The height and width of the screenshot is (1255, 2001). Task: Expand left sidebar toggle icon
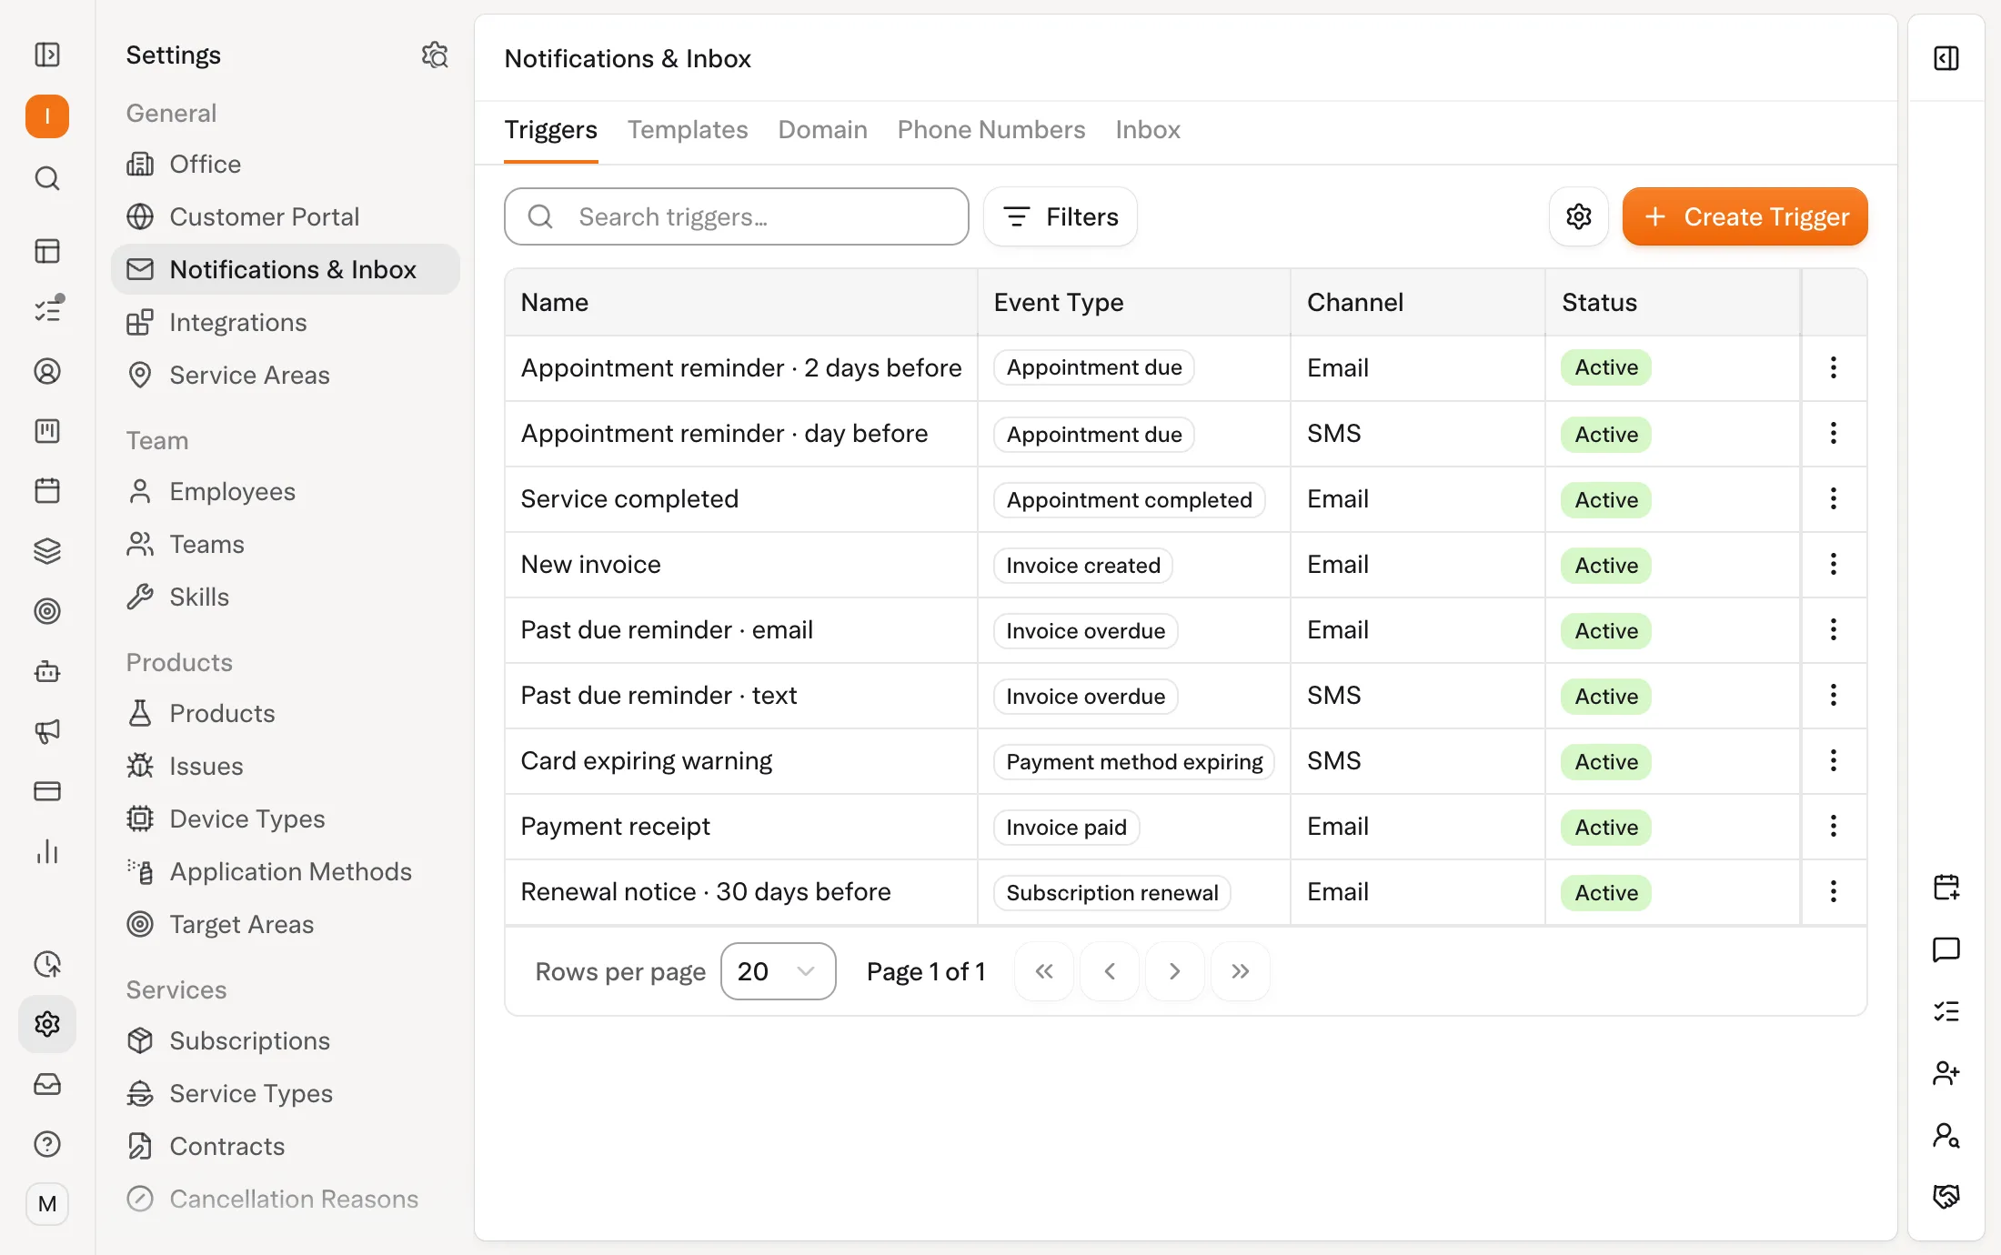[47, 55]
